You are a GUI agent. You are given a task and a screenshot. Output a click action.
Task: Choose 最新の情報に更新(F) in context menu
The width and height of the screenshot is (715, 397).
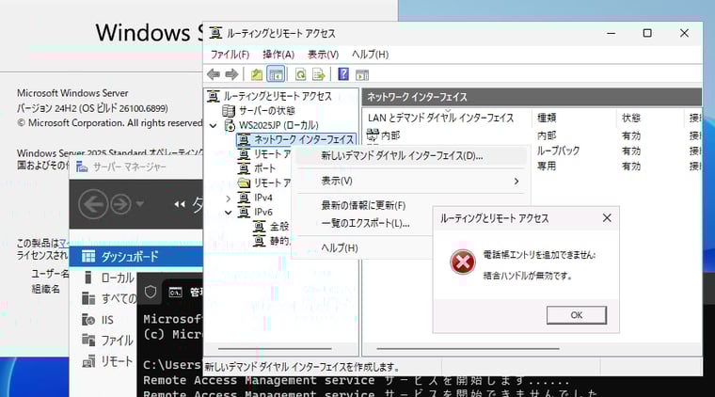tap(363, 206)
